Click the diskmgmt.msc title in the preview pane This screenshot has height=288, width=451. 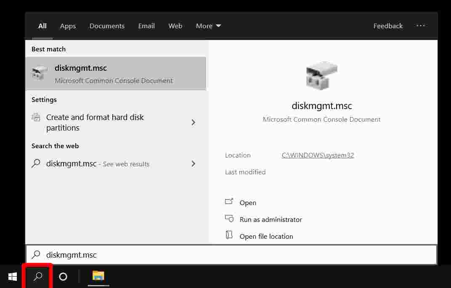point(321,106)
